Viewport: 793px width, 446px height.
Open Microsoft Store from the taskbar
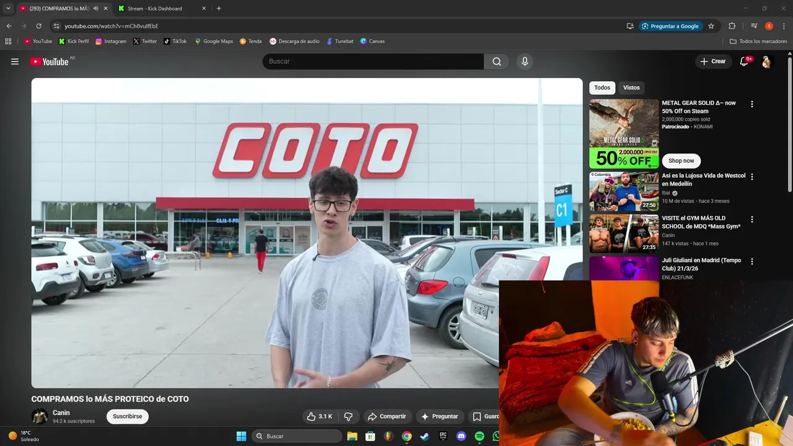[370, 436]
